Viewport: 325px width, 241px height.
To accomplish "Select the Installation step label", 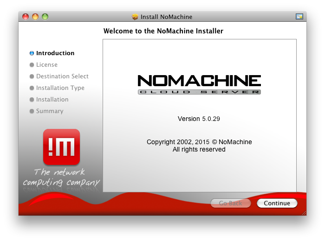I will click(52, 100).
